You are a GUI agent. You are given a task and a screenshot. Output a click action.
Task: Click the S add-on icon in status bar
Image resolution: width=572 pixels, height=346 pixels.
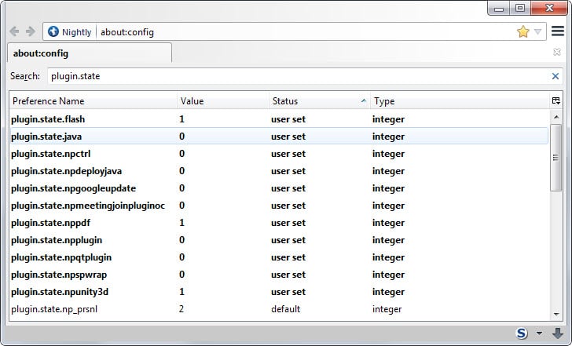tap(522, 333)
